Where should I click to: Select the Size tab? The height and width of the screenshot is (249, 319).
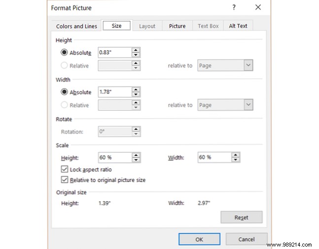click(x=116, y=26)
